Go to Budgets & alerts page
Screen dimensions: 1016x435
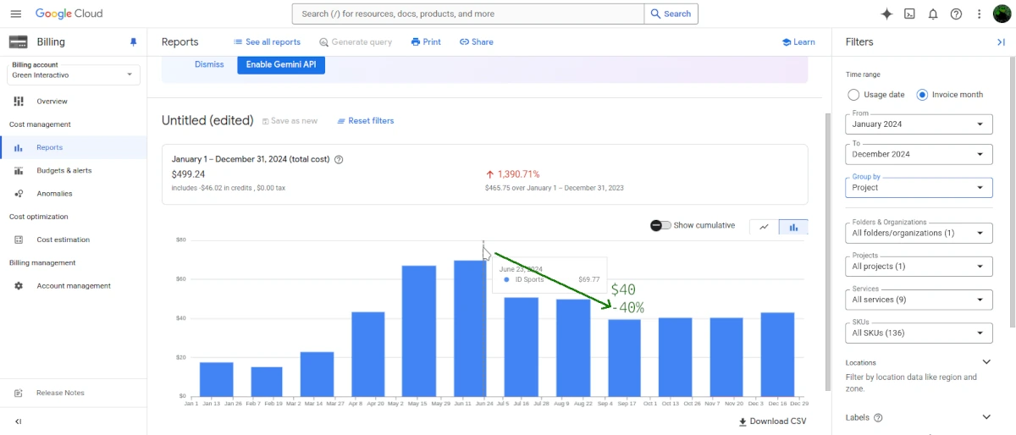pos(63,171)
